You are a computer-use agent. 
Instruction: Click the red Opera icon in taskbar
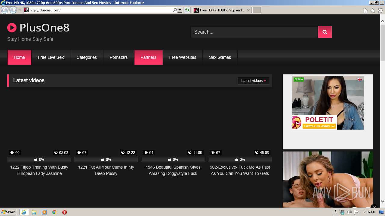[64, 212]
